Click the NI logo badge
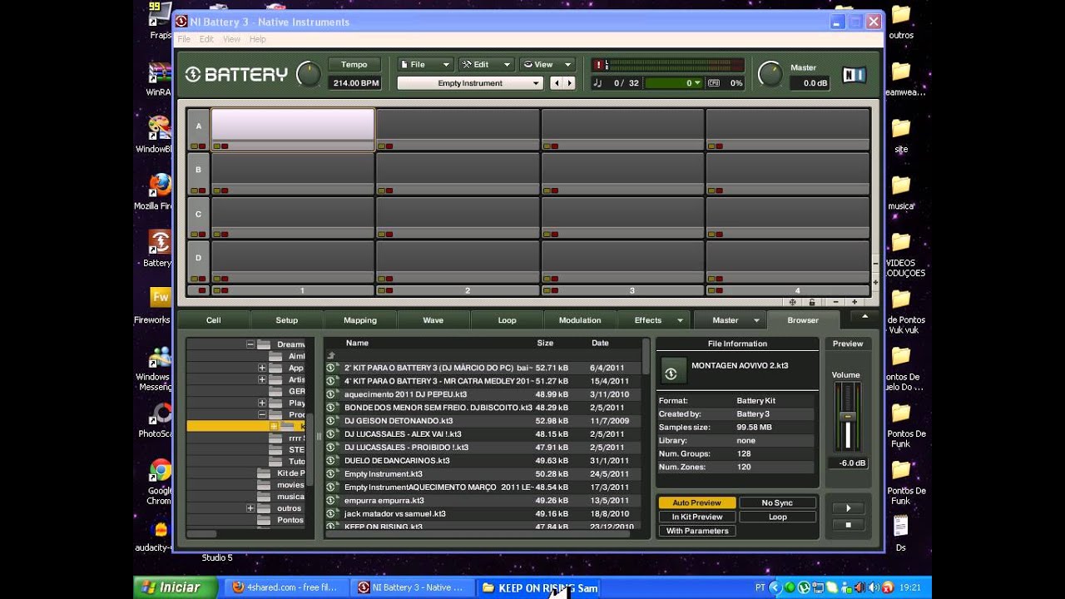The width and height of the screenshot is (1065, 599). pos(854,75)
